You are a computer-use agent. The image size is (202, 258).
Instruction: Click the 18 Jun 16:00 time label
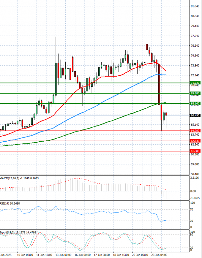point(121,255)
